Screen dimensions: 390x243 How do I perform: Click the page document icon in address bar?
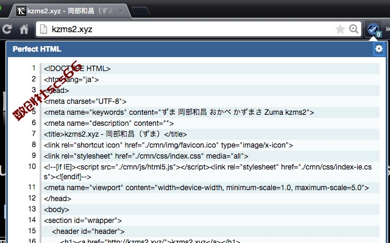(x=43, y=29)
